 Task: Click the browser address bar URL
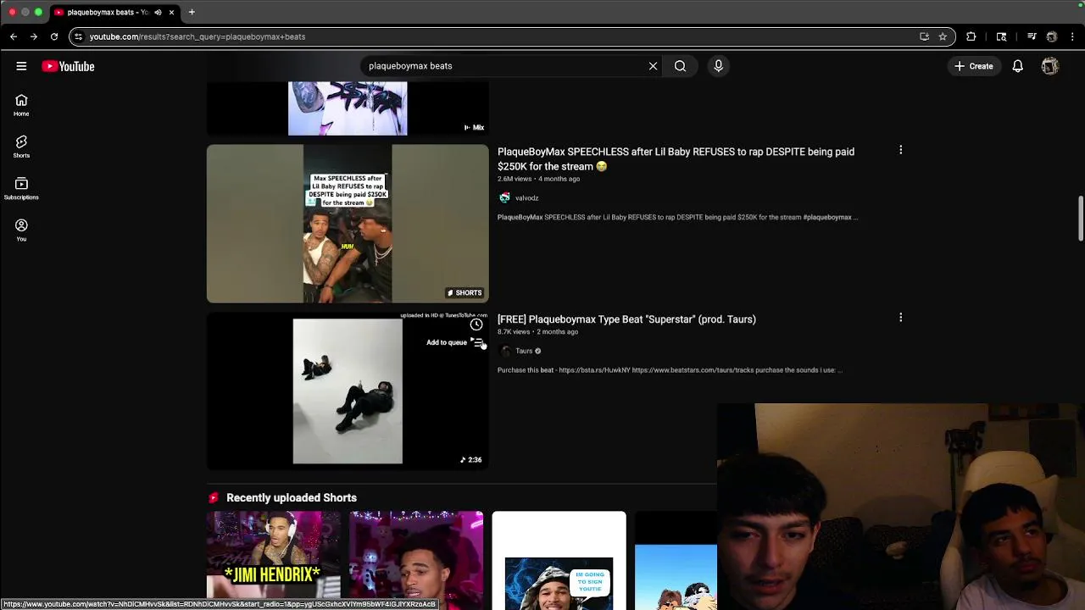[198, 36]
